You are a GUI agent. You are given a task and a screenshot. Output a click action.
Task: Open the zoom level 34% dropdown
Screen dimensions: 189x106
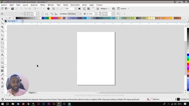tap(76, 9)
